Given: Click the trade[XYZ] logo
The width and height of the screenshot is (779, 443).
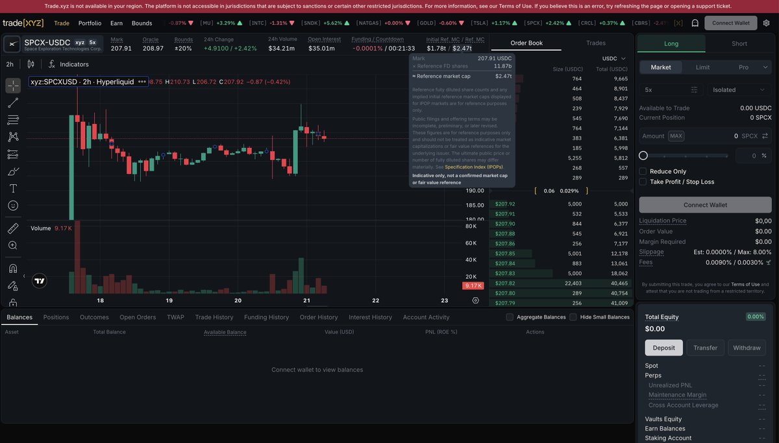Looking at the screenshot, I should pos(23,23).
